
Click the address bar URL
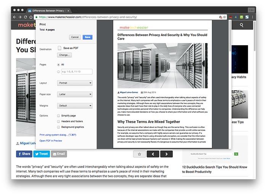[x=88, y=17]
